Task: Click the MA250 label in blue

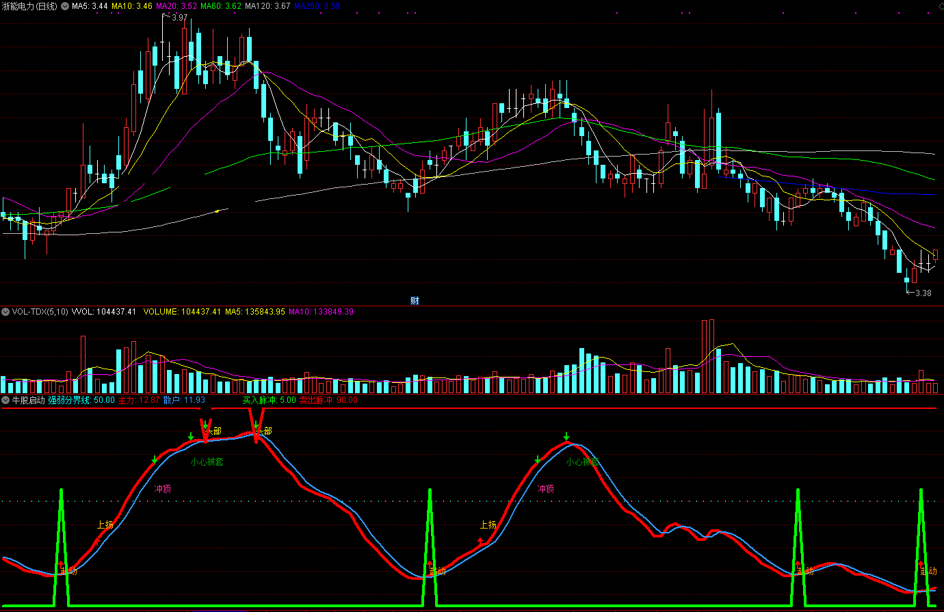Action: (x=317, y=6)
